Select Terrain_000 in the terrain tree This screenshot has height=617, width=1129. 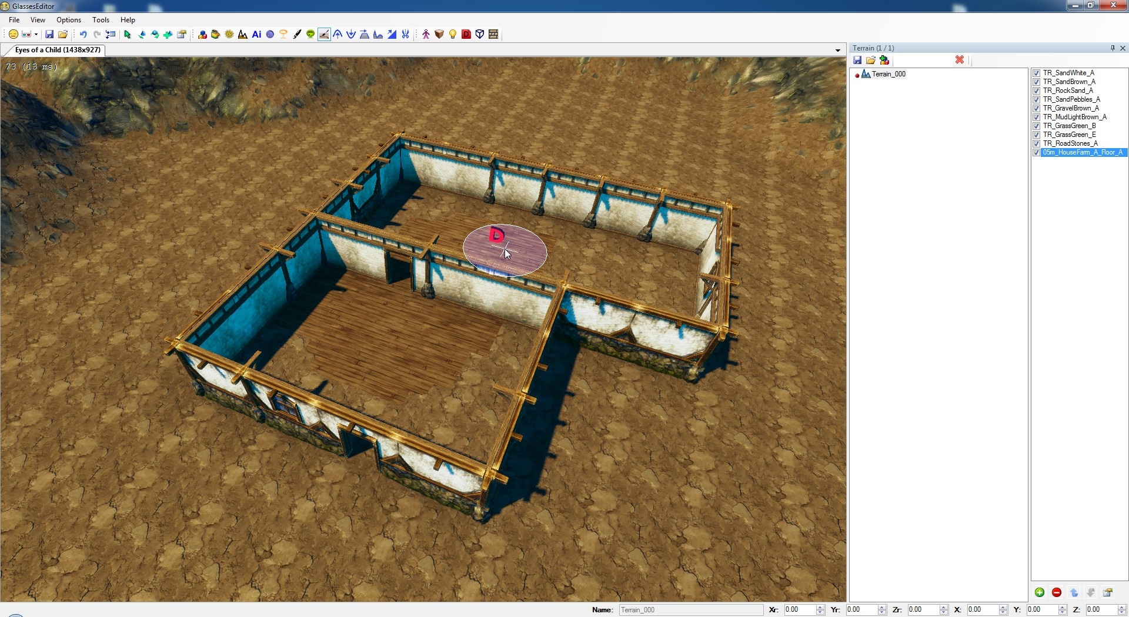(x=888, y=74)
